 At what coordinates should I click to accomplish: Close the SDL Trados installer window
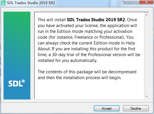point(146,2)
